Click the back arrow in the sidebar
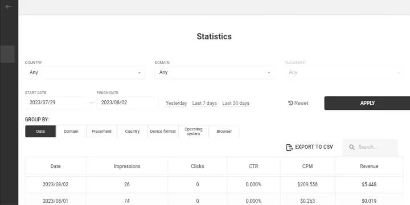Screen dimensions: 410x205 (x=9, y=7)
